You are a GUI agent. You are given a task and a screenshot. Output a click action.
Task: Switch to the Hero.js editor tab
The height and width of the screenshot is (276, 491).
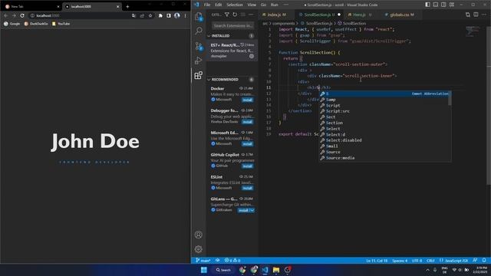coord(359,15)
